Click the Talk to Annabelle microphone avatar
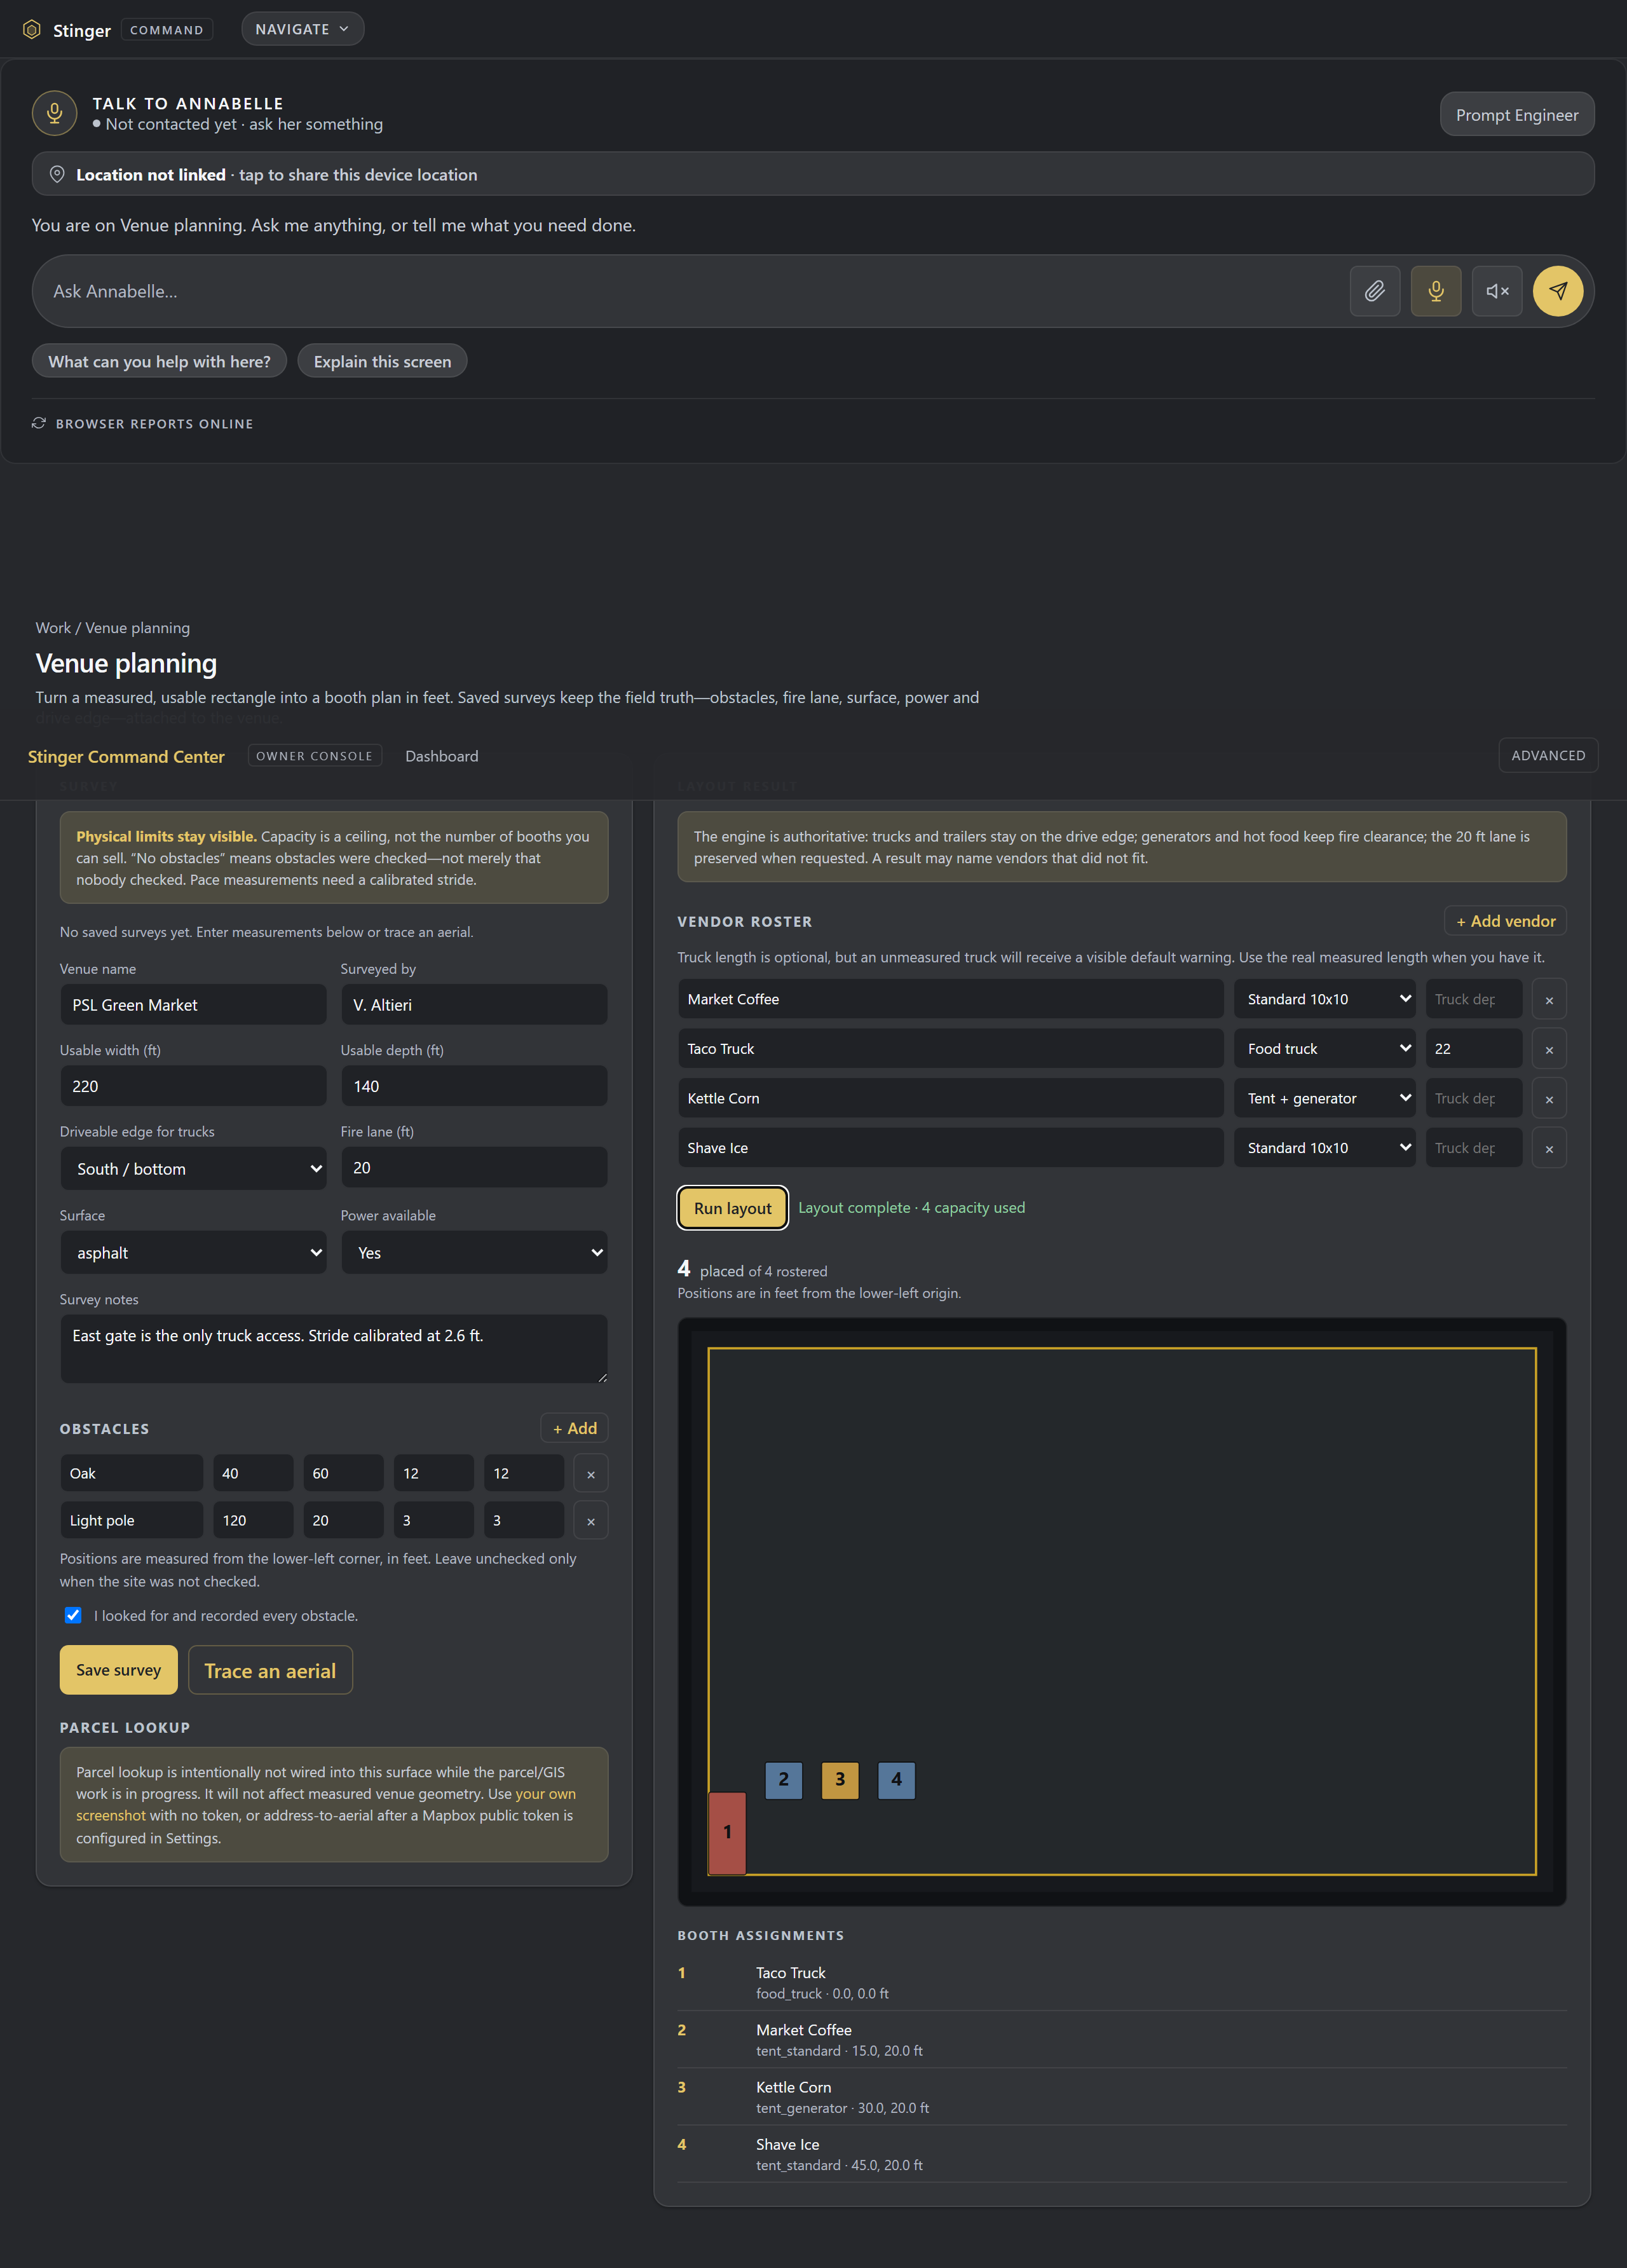The width and height of the screenshot is (1627, 2268). tap(54, 113)
